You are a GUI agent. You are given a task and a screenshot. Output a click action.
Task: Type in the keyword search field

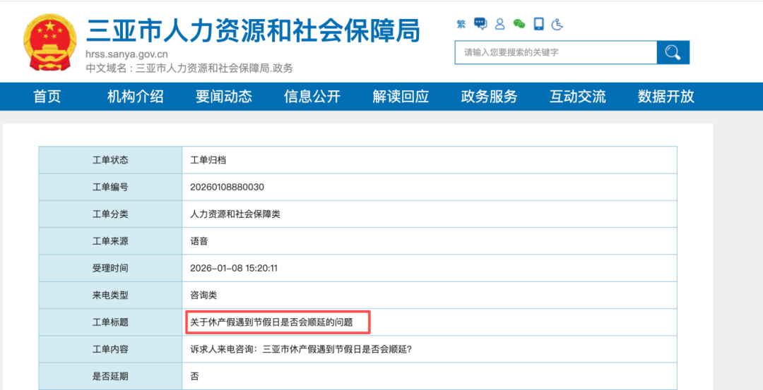pos(555,52)
